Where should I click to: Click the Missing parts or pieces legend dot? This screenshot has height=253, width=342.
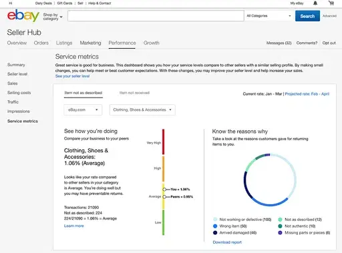[280, 233]
